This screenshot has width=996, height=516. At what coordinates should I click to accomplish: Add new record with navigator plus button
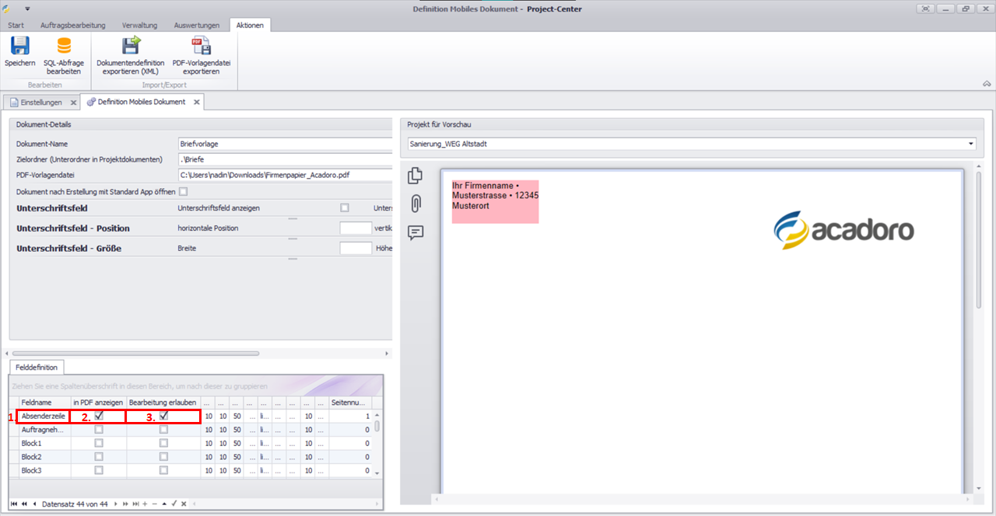(x=145, y=504)
